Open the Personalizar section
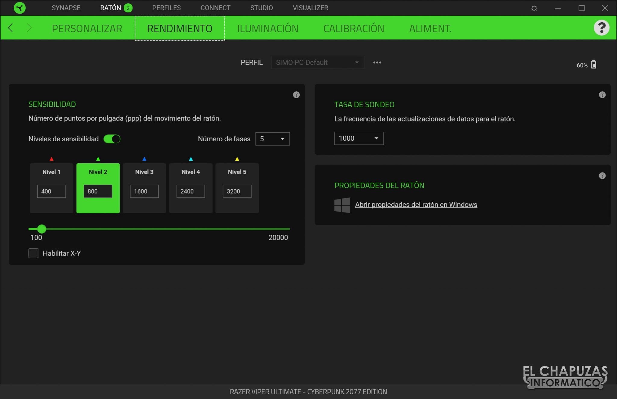Viewport: 617px width, 399px height. coord(87,29)
